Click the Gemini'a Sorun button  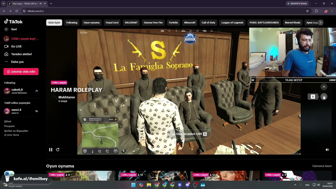[x=297, y=4]
